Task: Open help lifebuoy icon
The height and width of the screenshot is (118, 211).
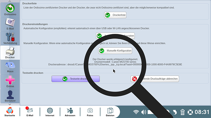Action: coord(190,112)
